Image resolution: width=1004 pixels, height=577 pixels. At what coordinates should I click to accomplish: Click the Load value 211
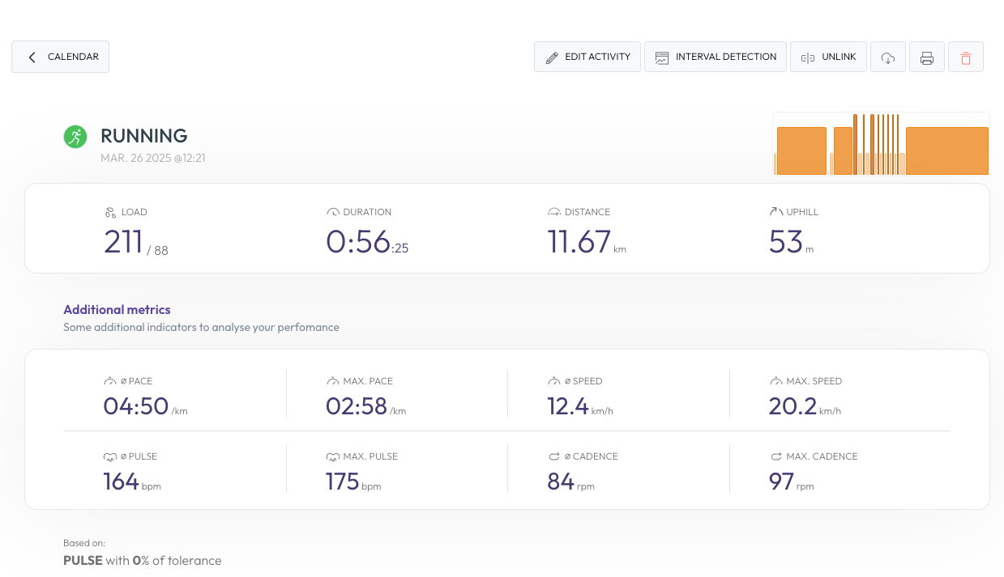click(x=123, y=242)
